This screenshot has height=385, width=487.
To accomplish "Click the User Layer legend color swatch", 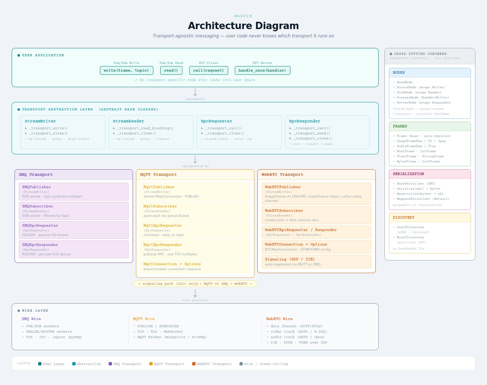I will coord(40,364).
